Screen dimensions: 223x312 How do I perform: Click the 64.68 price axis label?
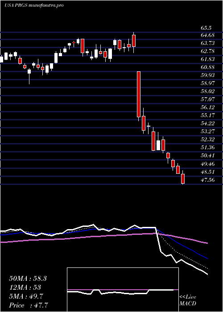pyautogui.click(x=208, y=35)
